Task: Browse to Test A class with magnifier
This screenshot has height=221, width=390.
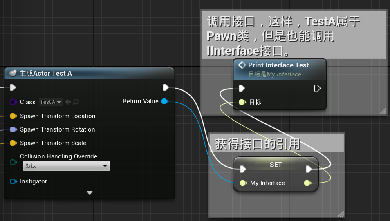Action: [76, 102]
